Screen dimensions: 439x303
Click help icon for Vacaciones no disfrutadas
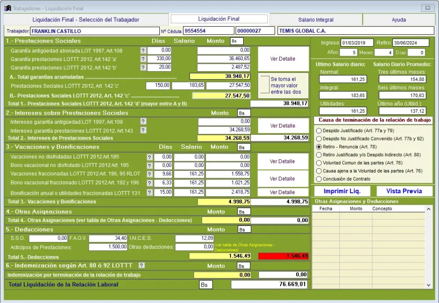pyautogui.click(x=150, y=157)
